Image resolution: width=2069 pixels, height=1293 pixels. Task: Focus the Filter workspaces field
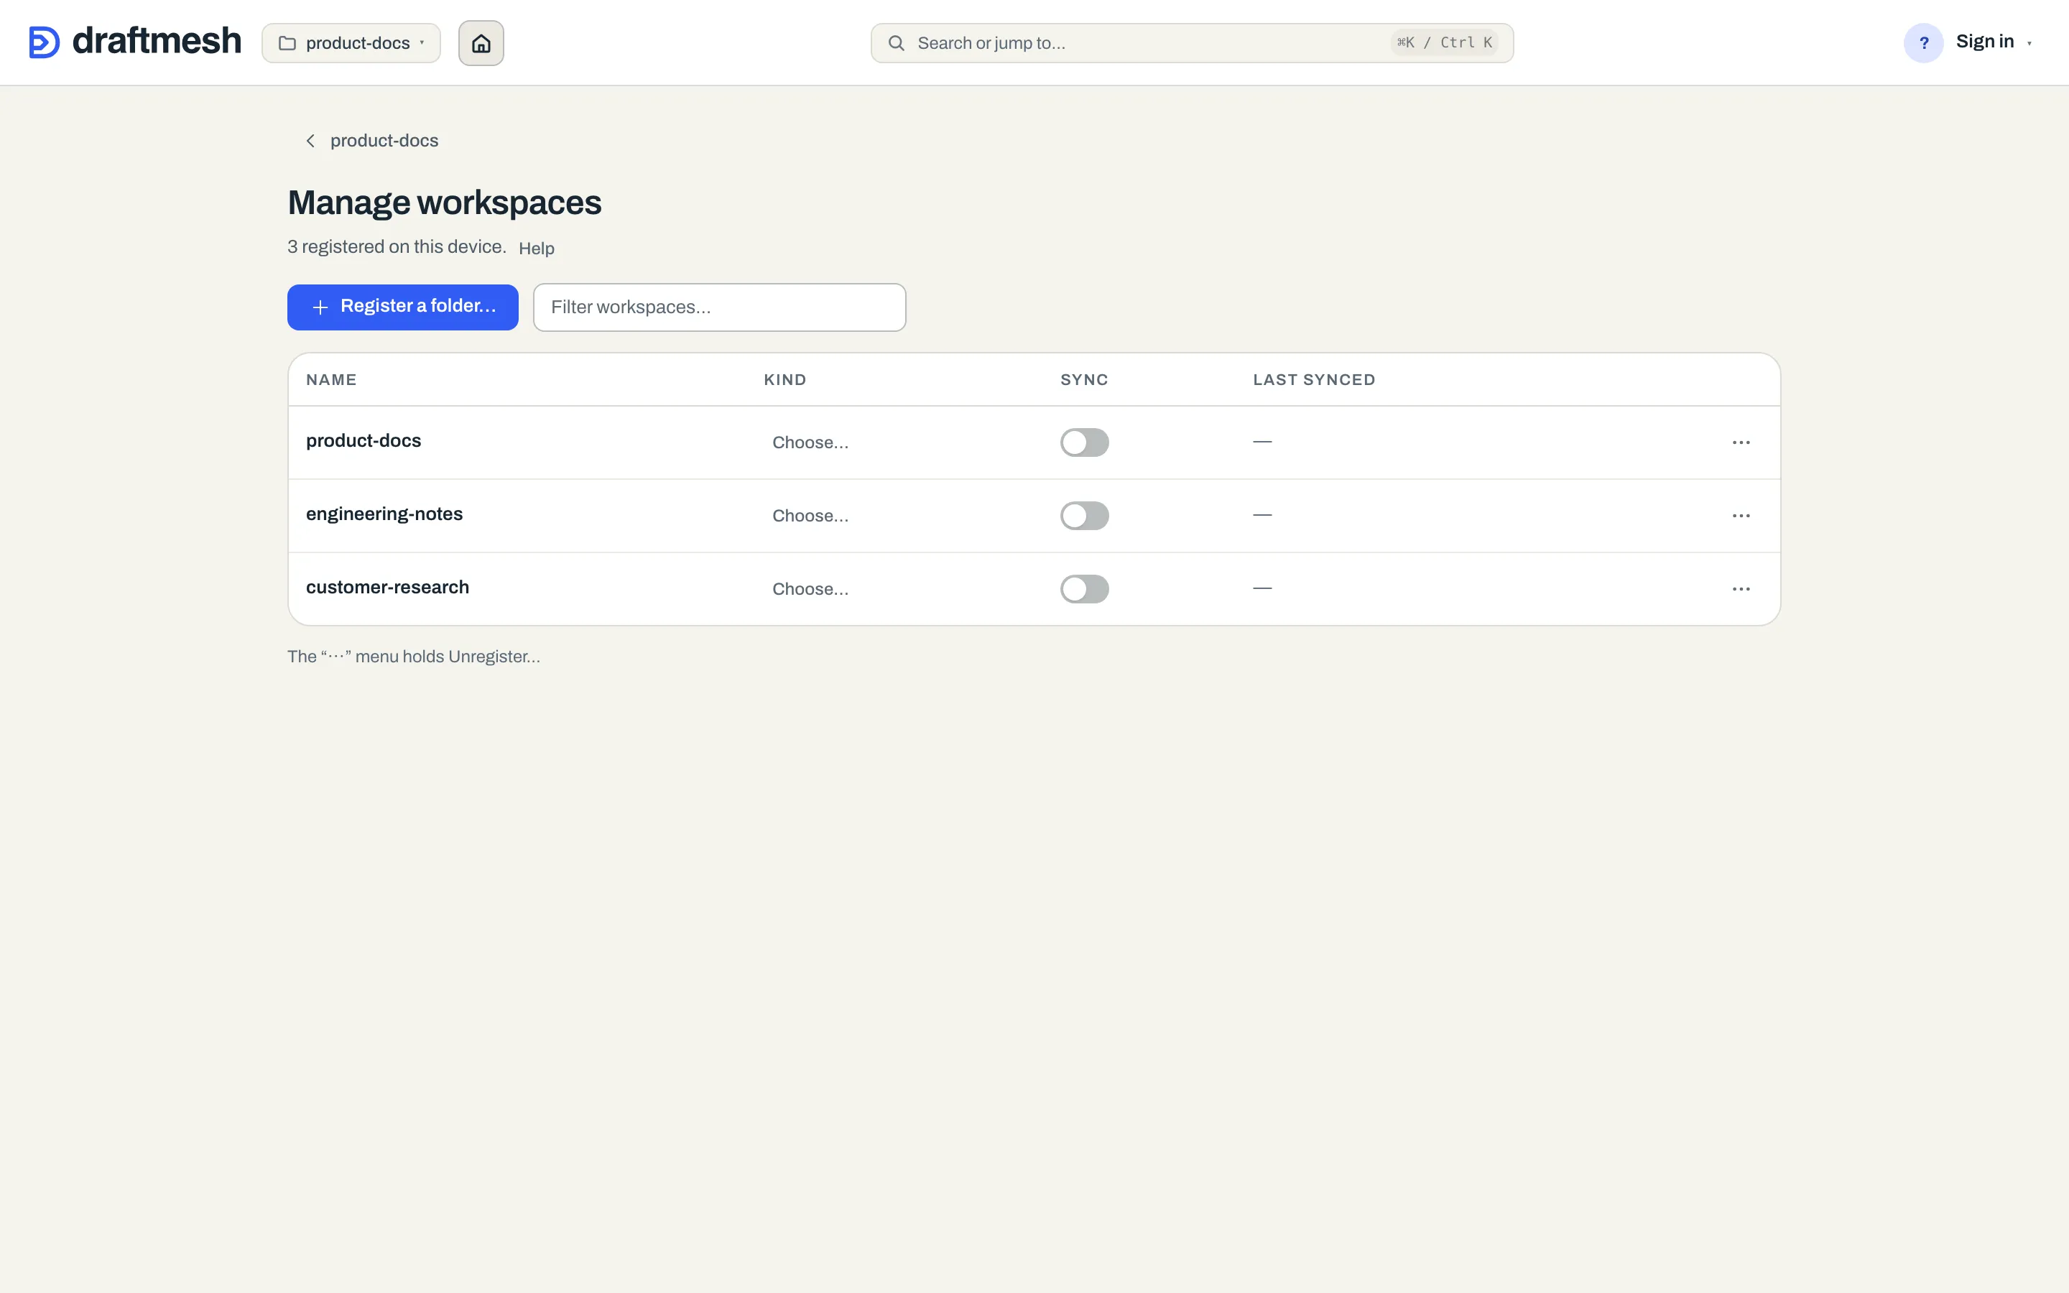click(719, 307)
